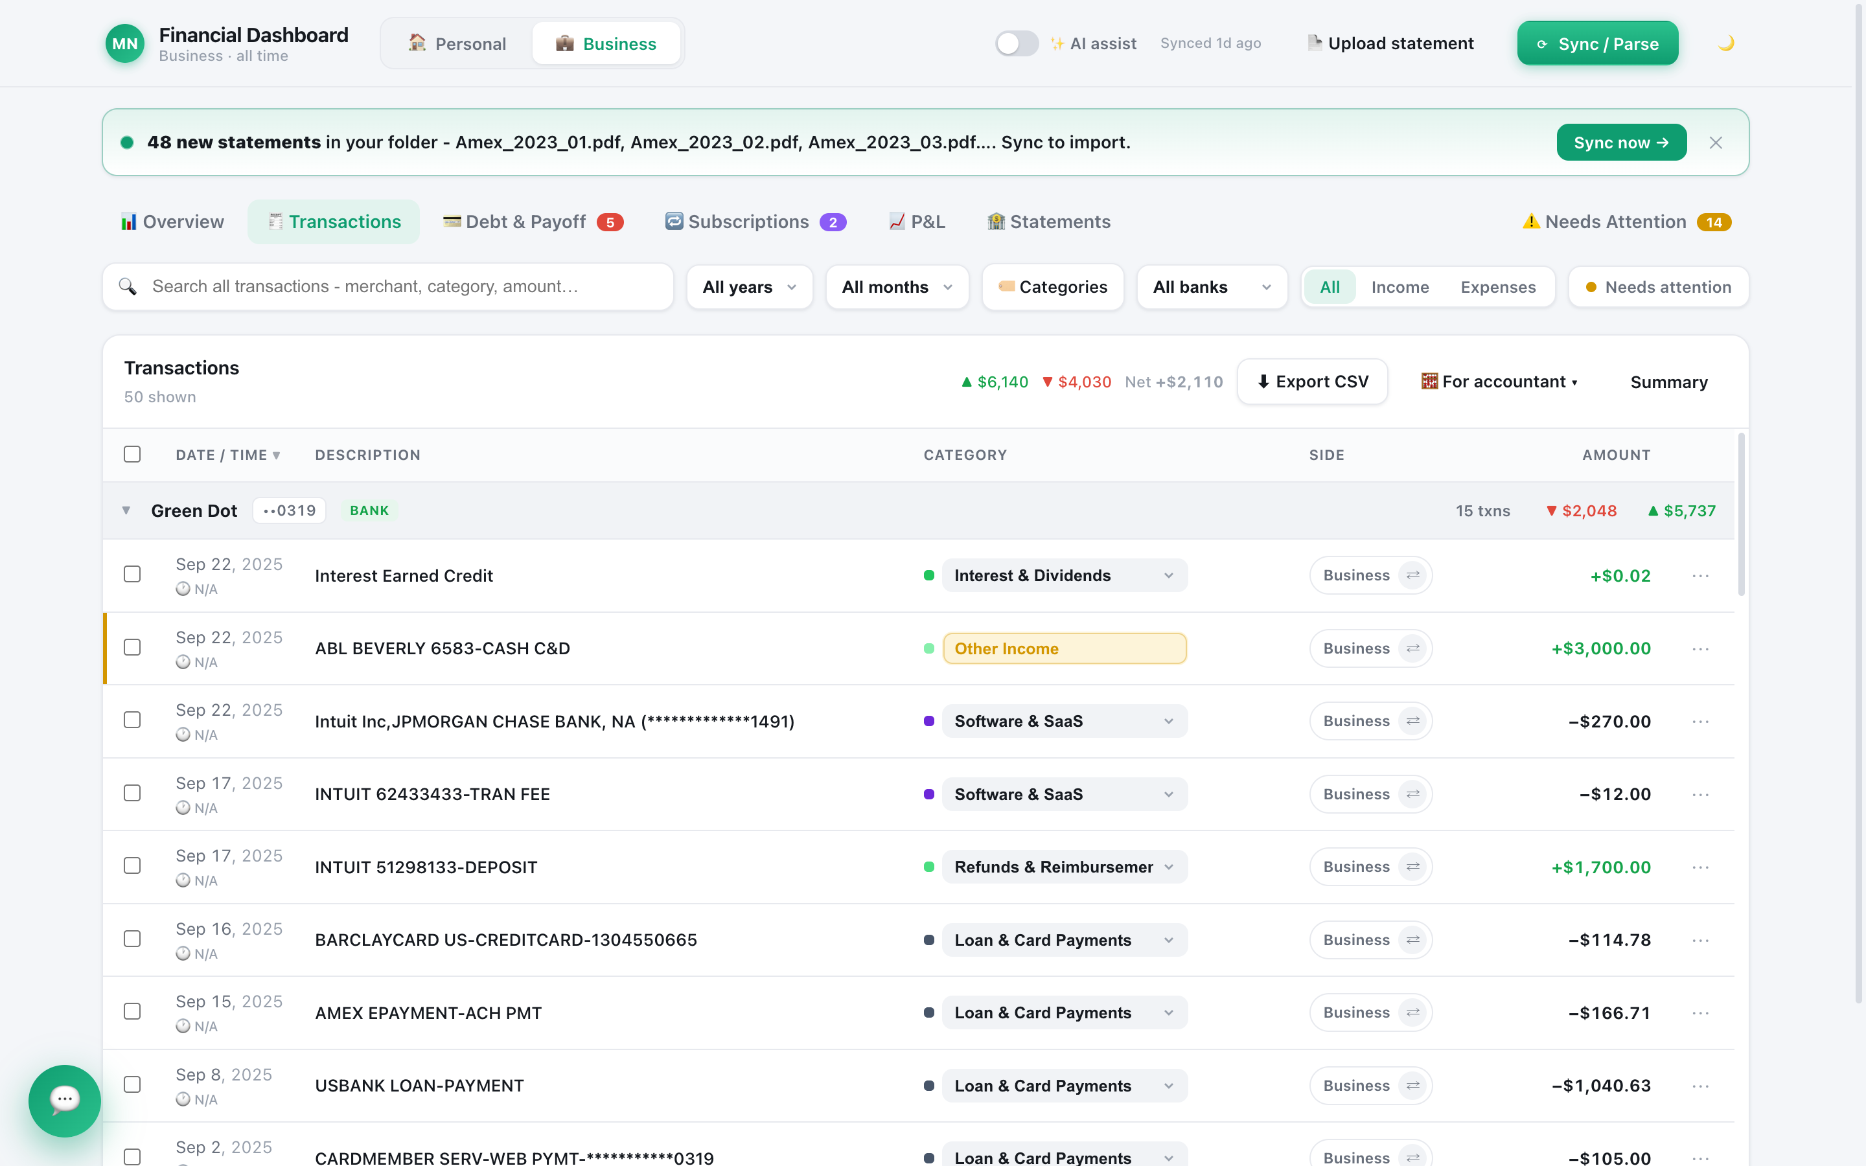Check the ABL BEVERLY row checkbox
Screen dimensions: 1866x1166
(133, 648)
